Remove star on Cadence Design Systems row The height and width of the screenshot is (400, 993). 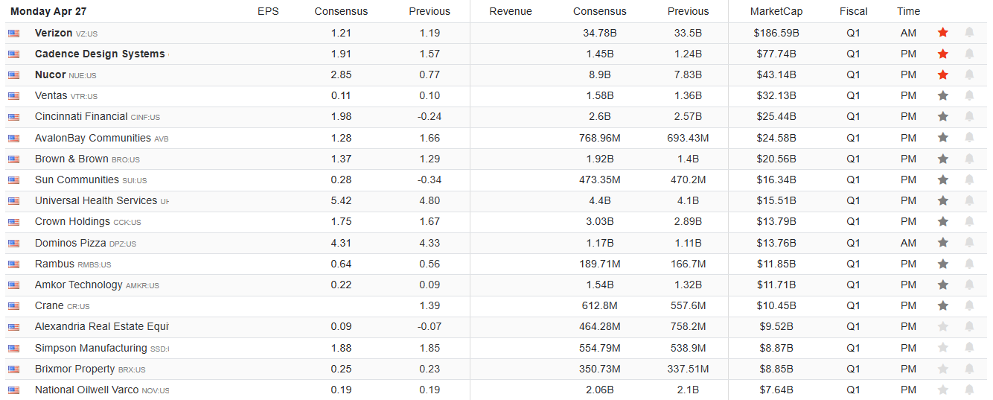coord(943,54)
